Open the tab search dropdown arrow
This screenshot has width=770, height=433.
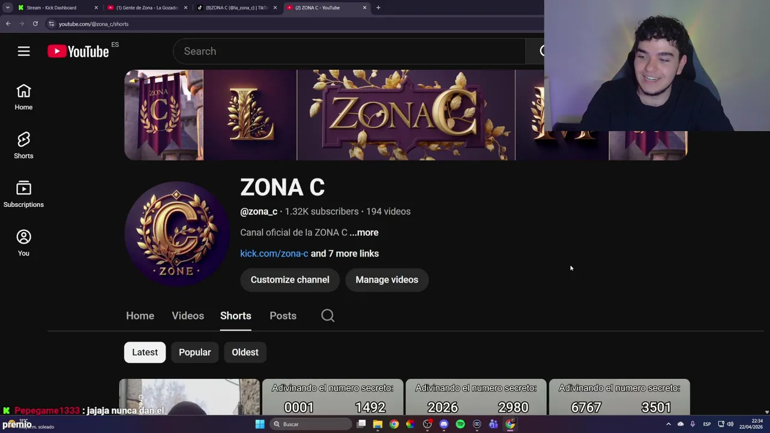pyautogui.click(x=7, y=8)
